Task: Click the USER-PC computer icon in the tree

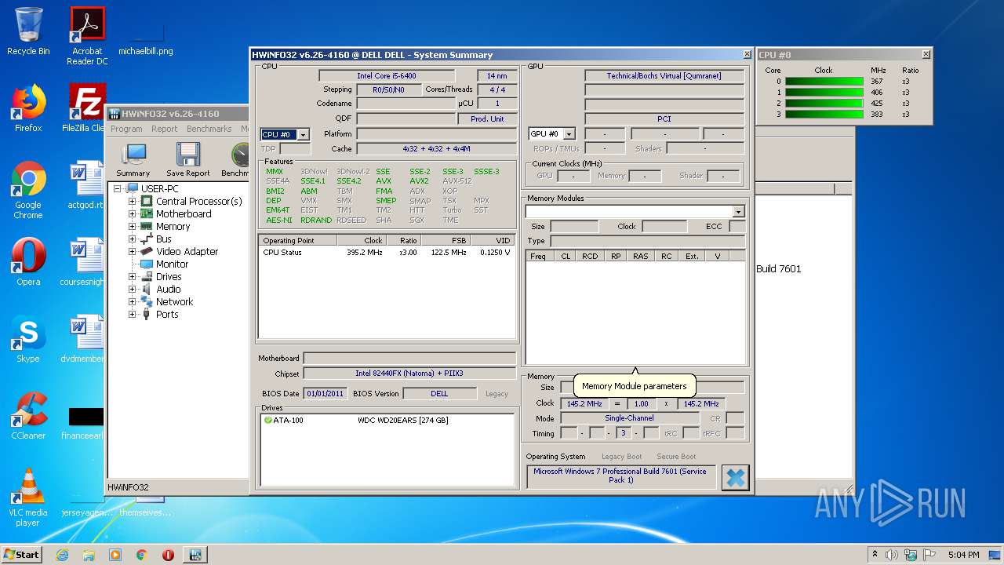Action: point(133,189)
